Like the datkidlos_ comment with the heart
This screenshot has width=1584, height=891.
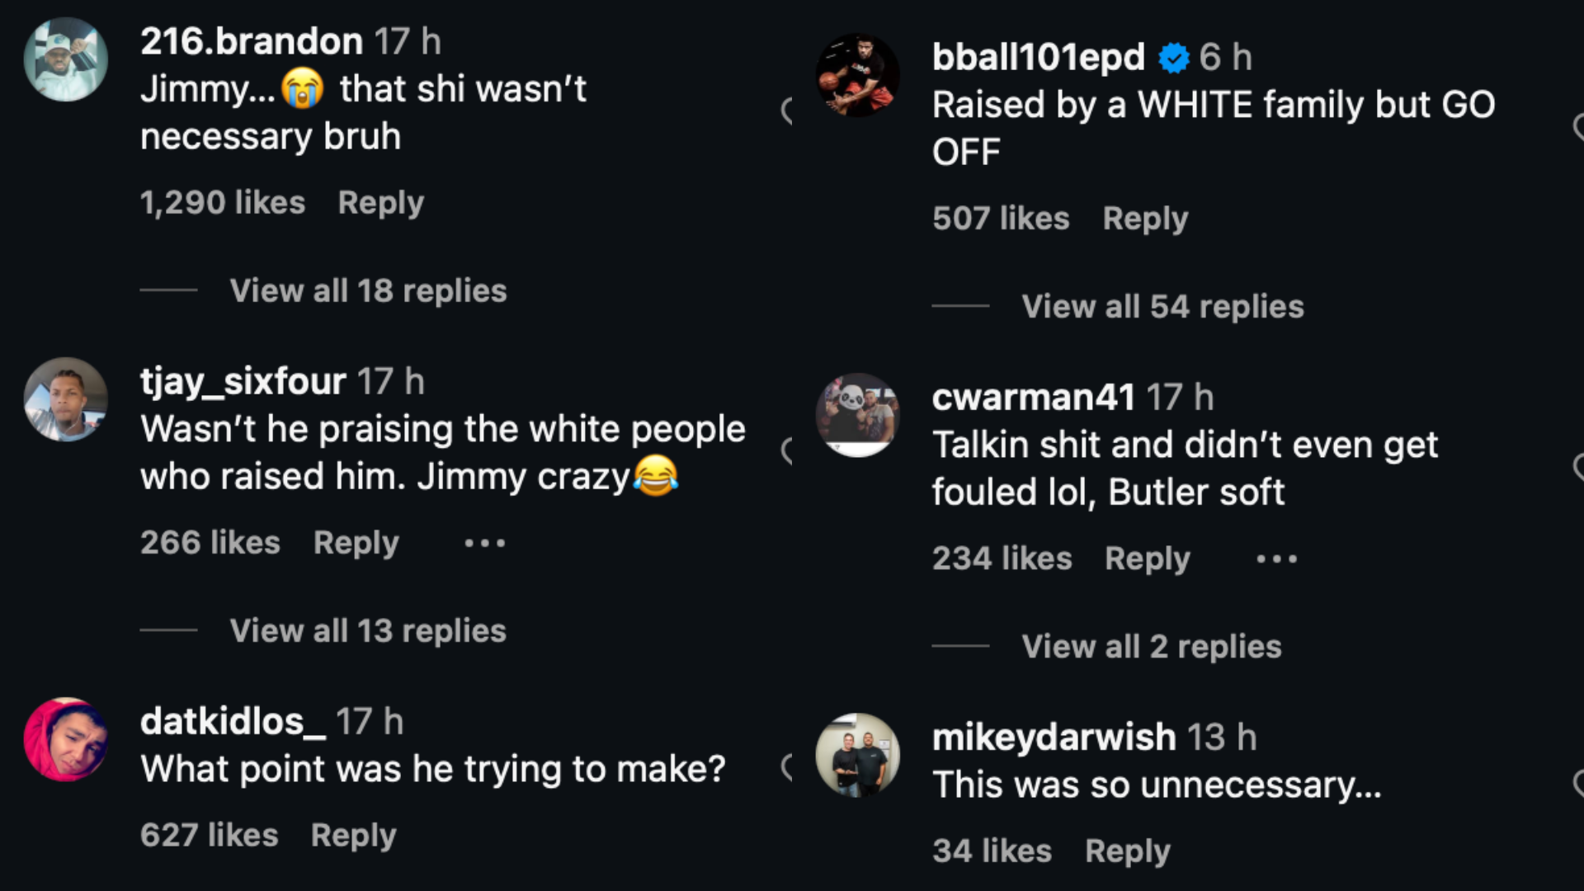786,767
